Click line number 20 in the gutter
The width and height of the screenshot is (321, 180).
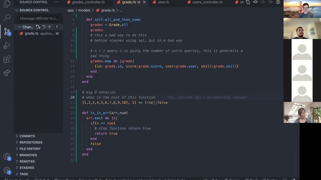[x=72, y=97]
